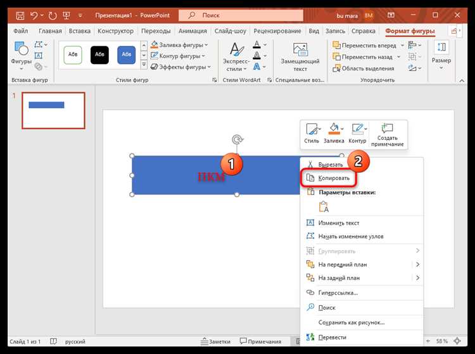Click the Save icon in title bar
475x354 pixels.
[20, 15]
